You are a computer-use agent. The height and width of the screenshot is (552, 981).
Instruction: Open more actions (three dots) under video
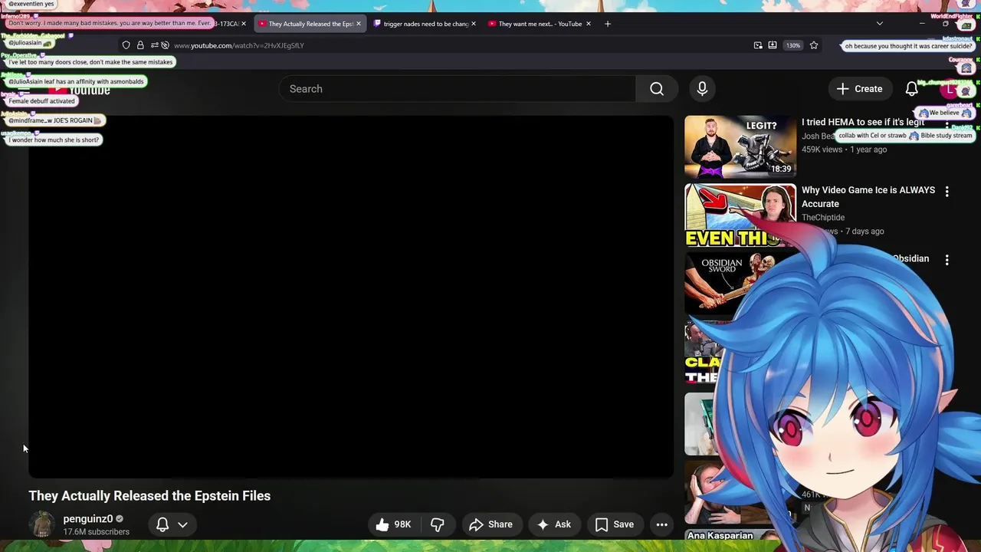pyautogui.click(x=662, y=524)
